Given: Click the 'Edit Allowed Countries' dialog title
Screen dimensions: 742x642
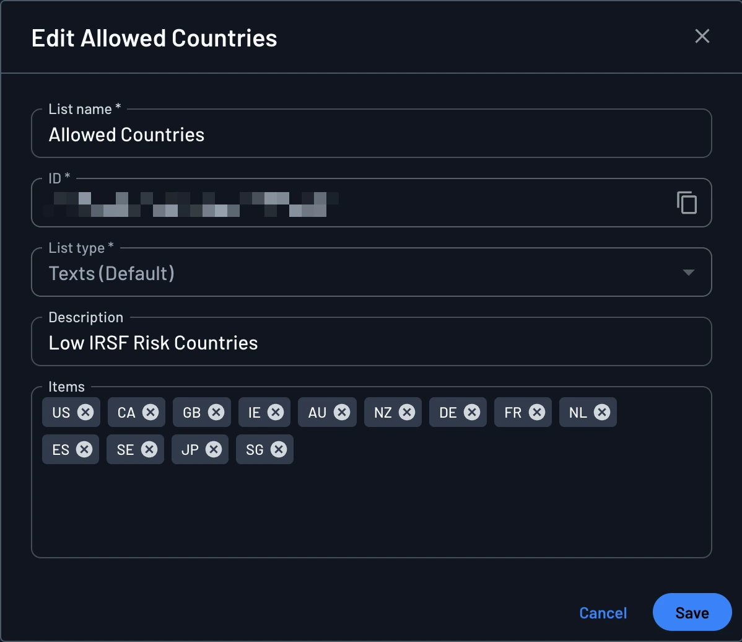Looking at the screenshot, I should 154,38.
